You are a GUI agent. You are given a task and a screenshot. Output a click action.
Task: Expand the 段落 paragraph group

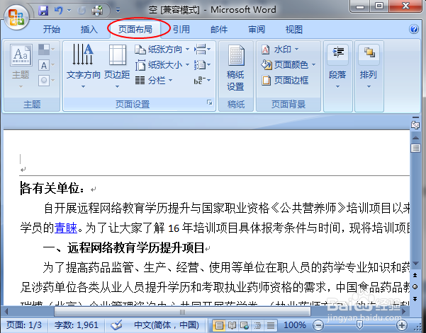coord(337,66)
